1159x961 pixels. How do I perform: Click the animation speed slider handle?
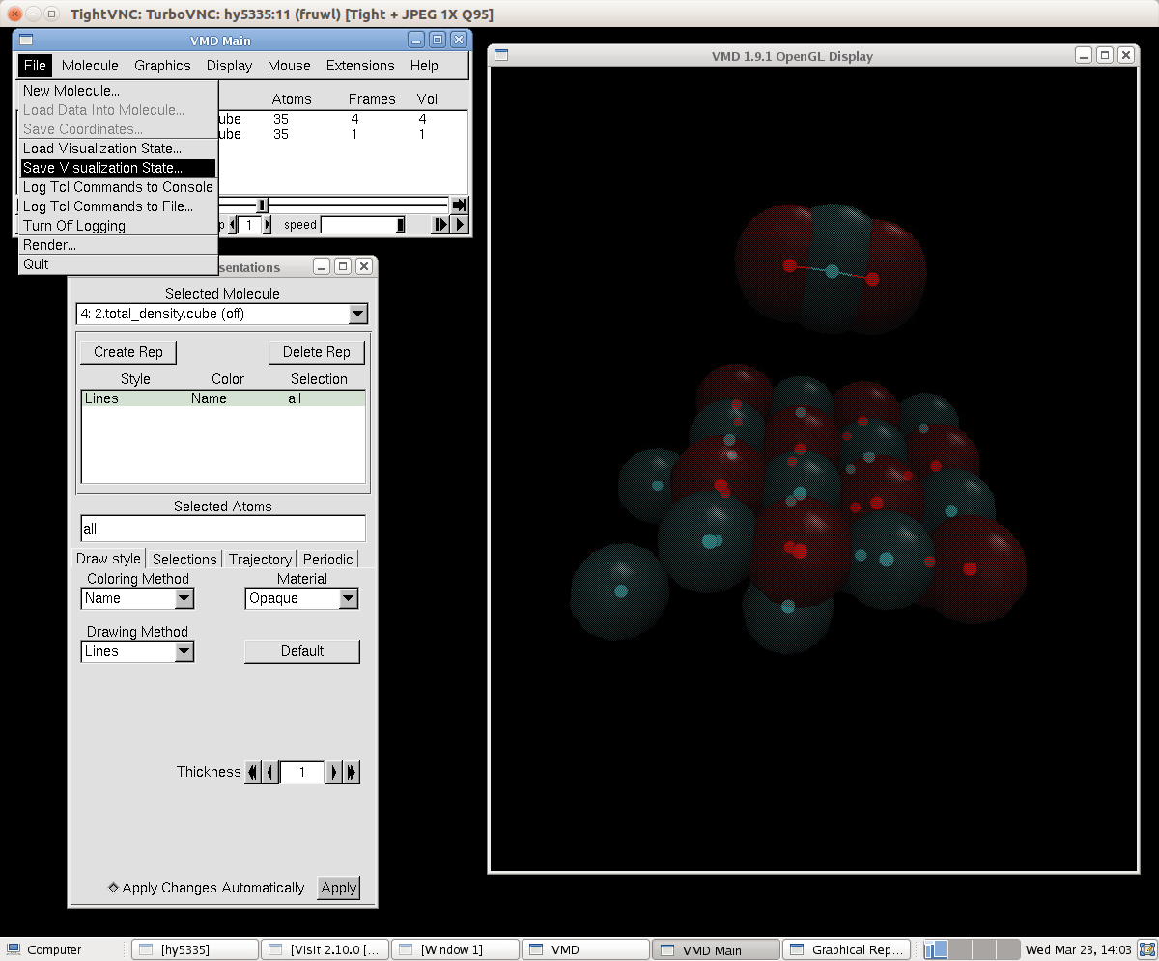(400, 225)
